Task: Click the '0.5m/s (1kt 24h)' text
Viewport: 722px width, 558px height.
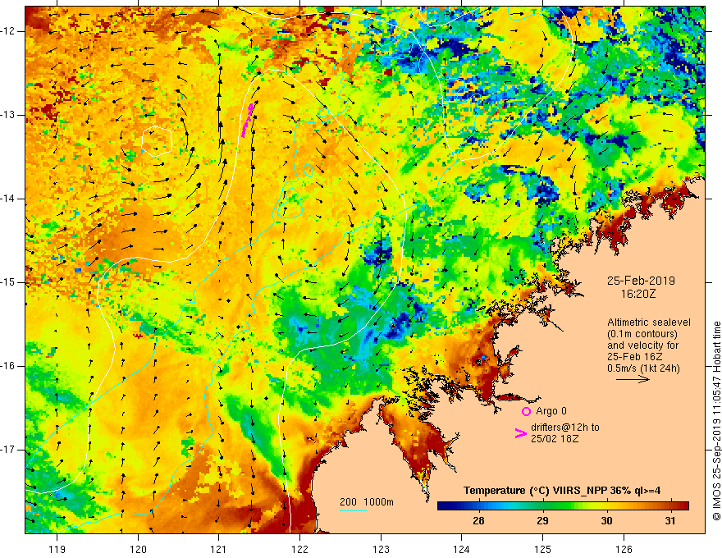Action: point(643,368)
